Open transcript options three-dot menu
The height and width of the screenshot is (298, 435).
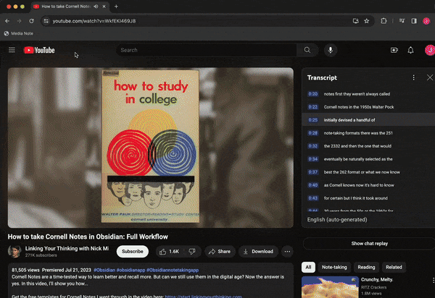click(414, 77)
